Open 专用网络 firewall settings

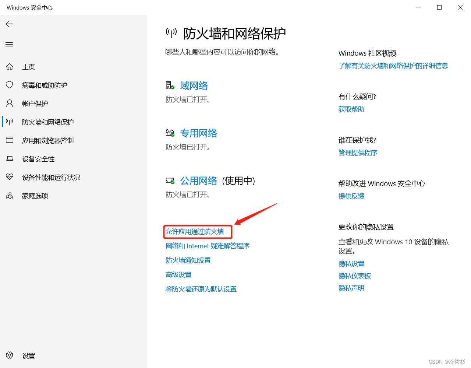pos(198,133)
